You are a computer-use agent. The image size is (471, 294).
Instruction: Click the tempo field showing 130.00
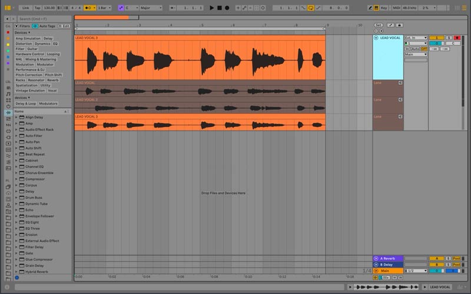pos(49,8)
